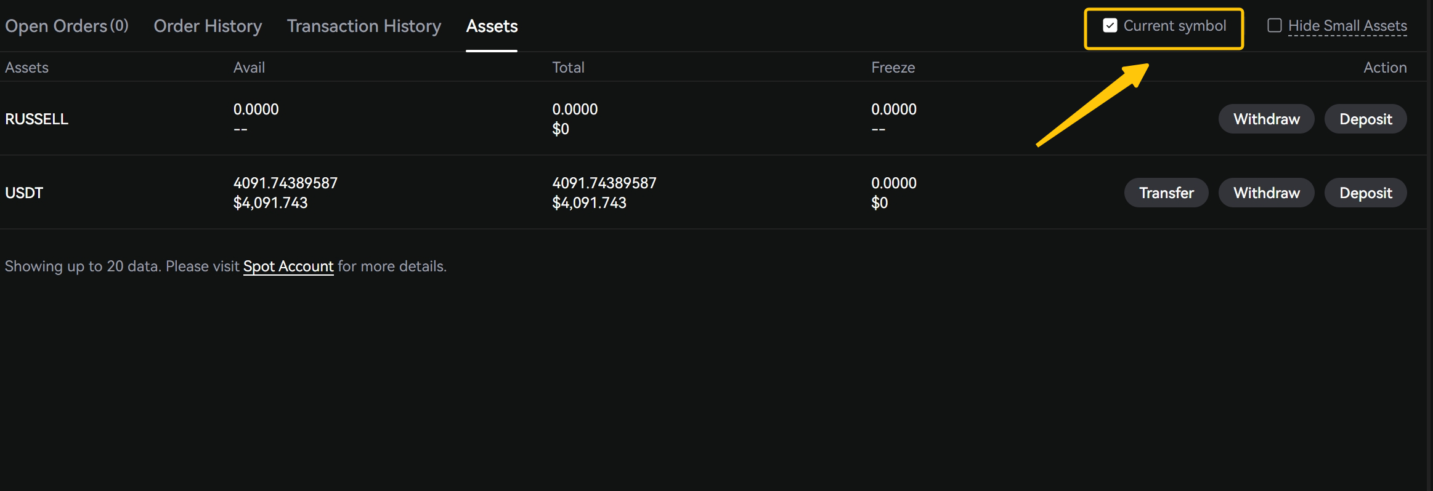Click Deposit for USDT
The height and width of the screenshot is (491, 1433).
[1365, 193]
